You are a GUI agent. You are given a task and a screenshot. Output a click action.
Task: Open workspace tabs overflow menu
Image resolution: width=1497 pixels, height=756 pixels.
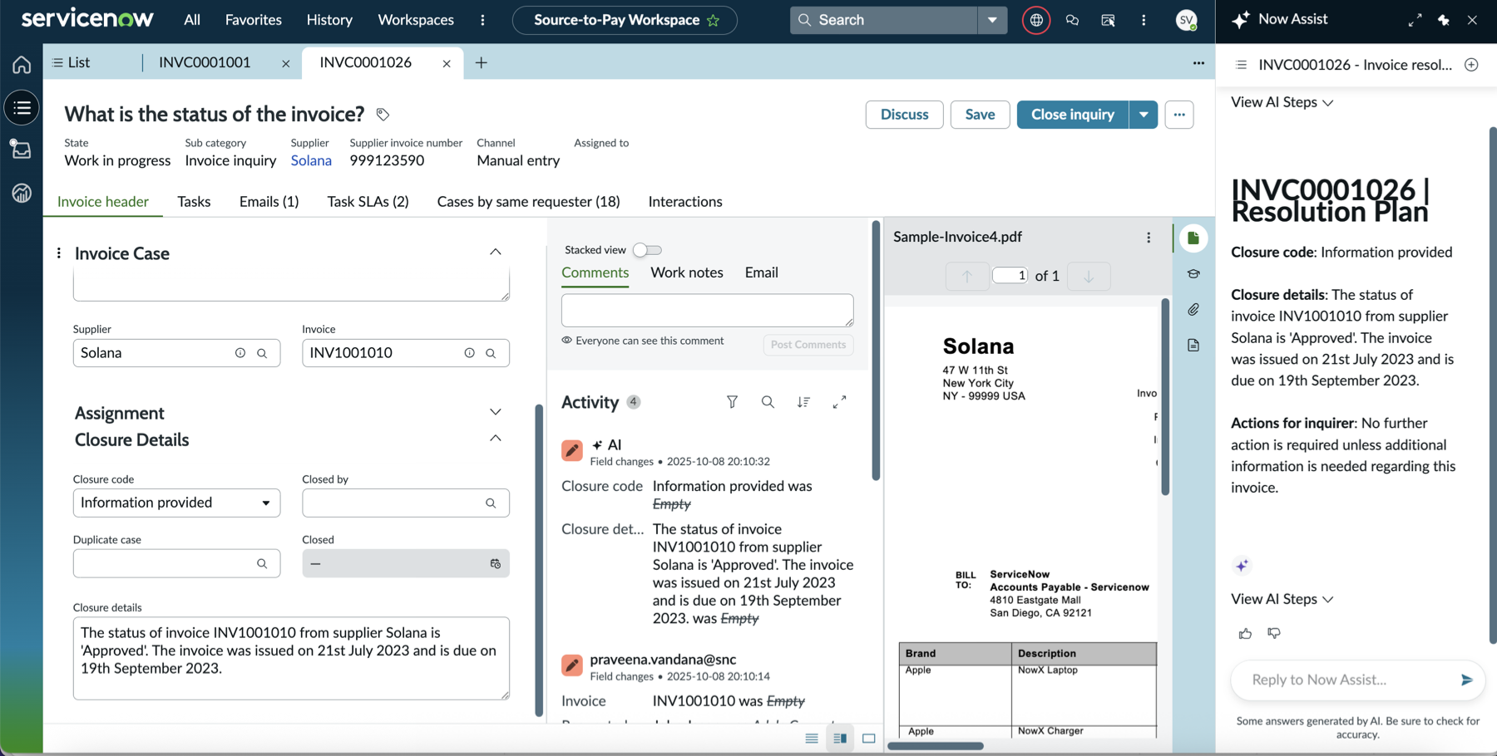pos(1198,63)
